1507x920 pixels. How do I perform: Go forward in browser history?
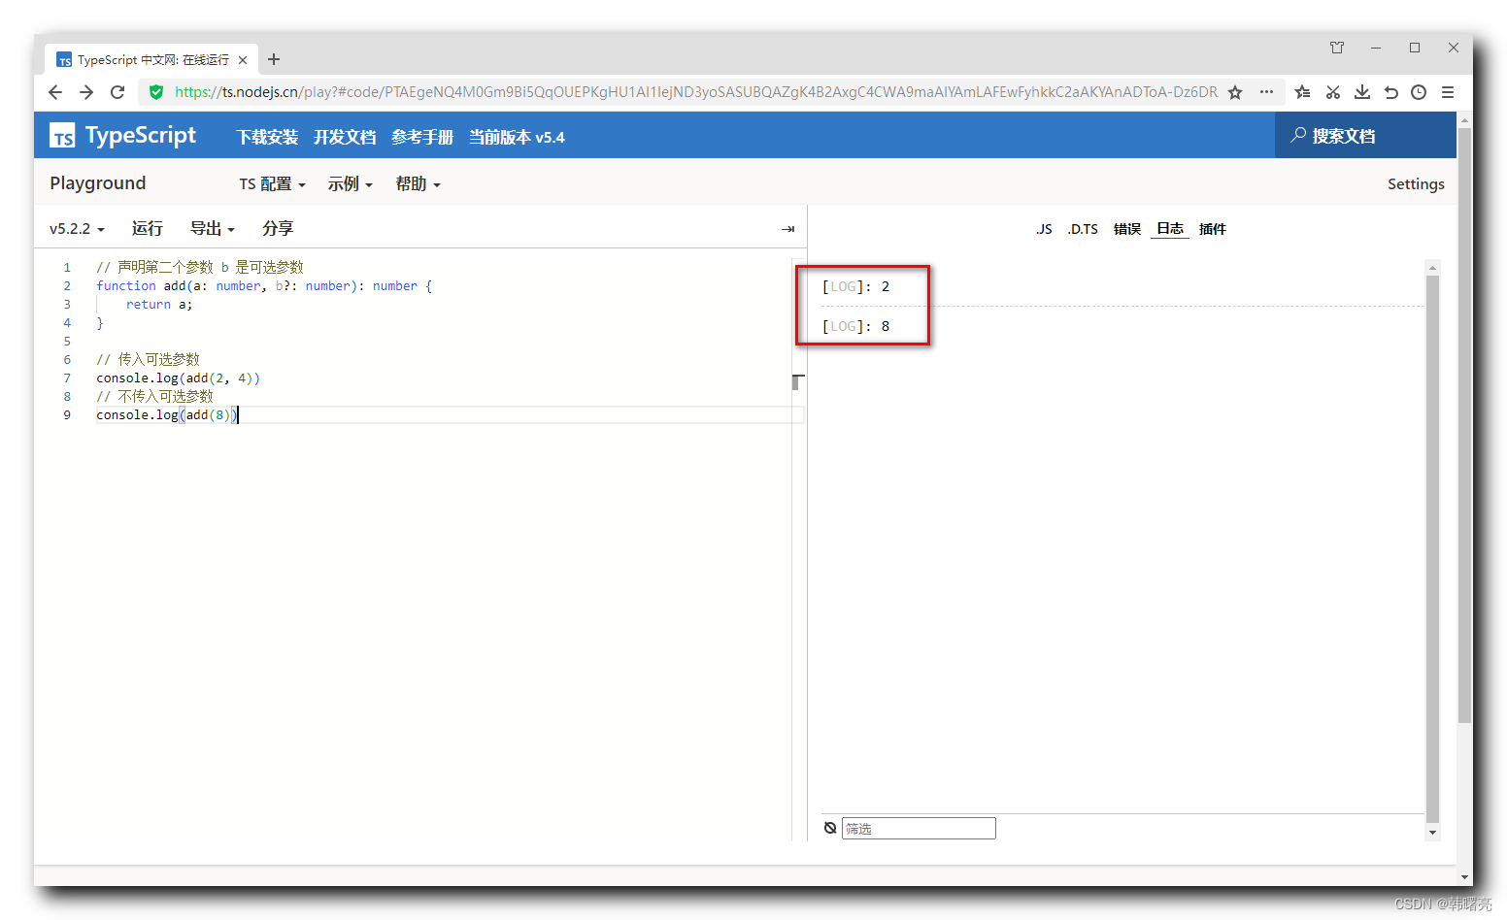click(x=86, y=92)
